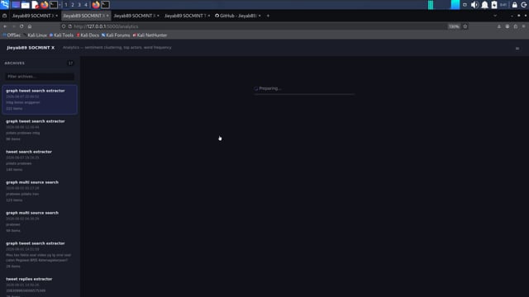Expand the list all tabs chevron
This screenshot has width=529, height=297.
pos(495,16)
